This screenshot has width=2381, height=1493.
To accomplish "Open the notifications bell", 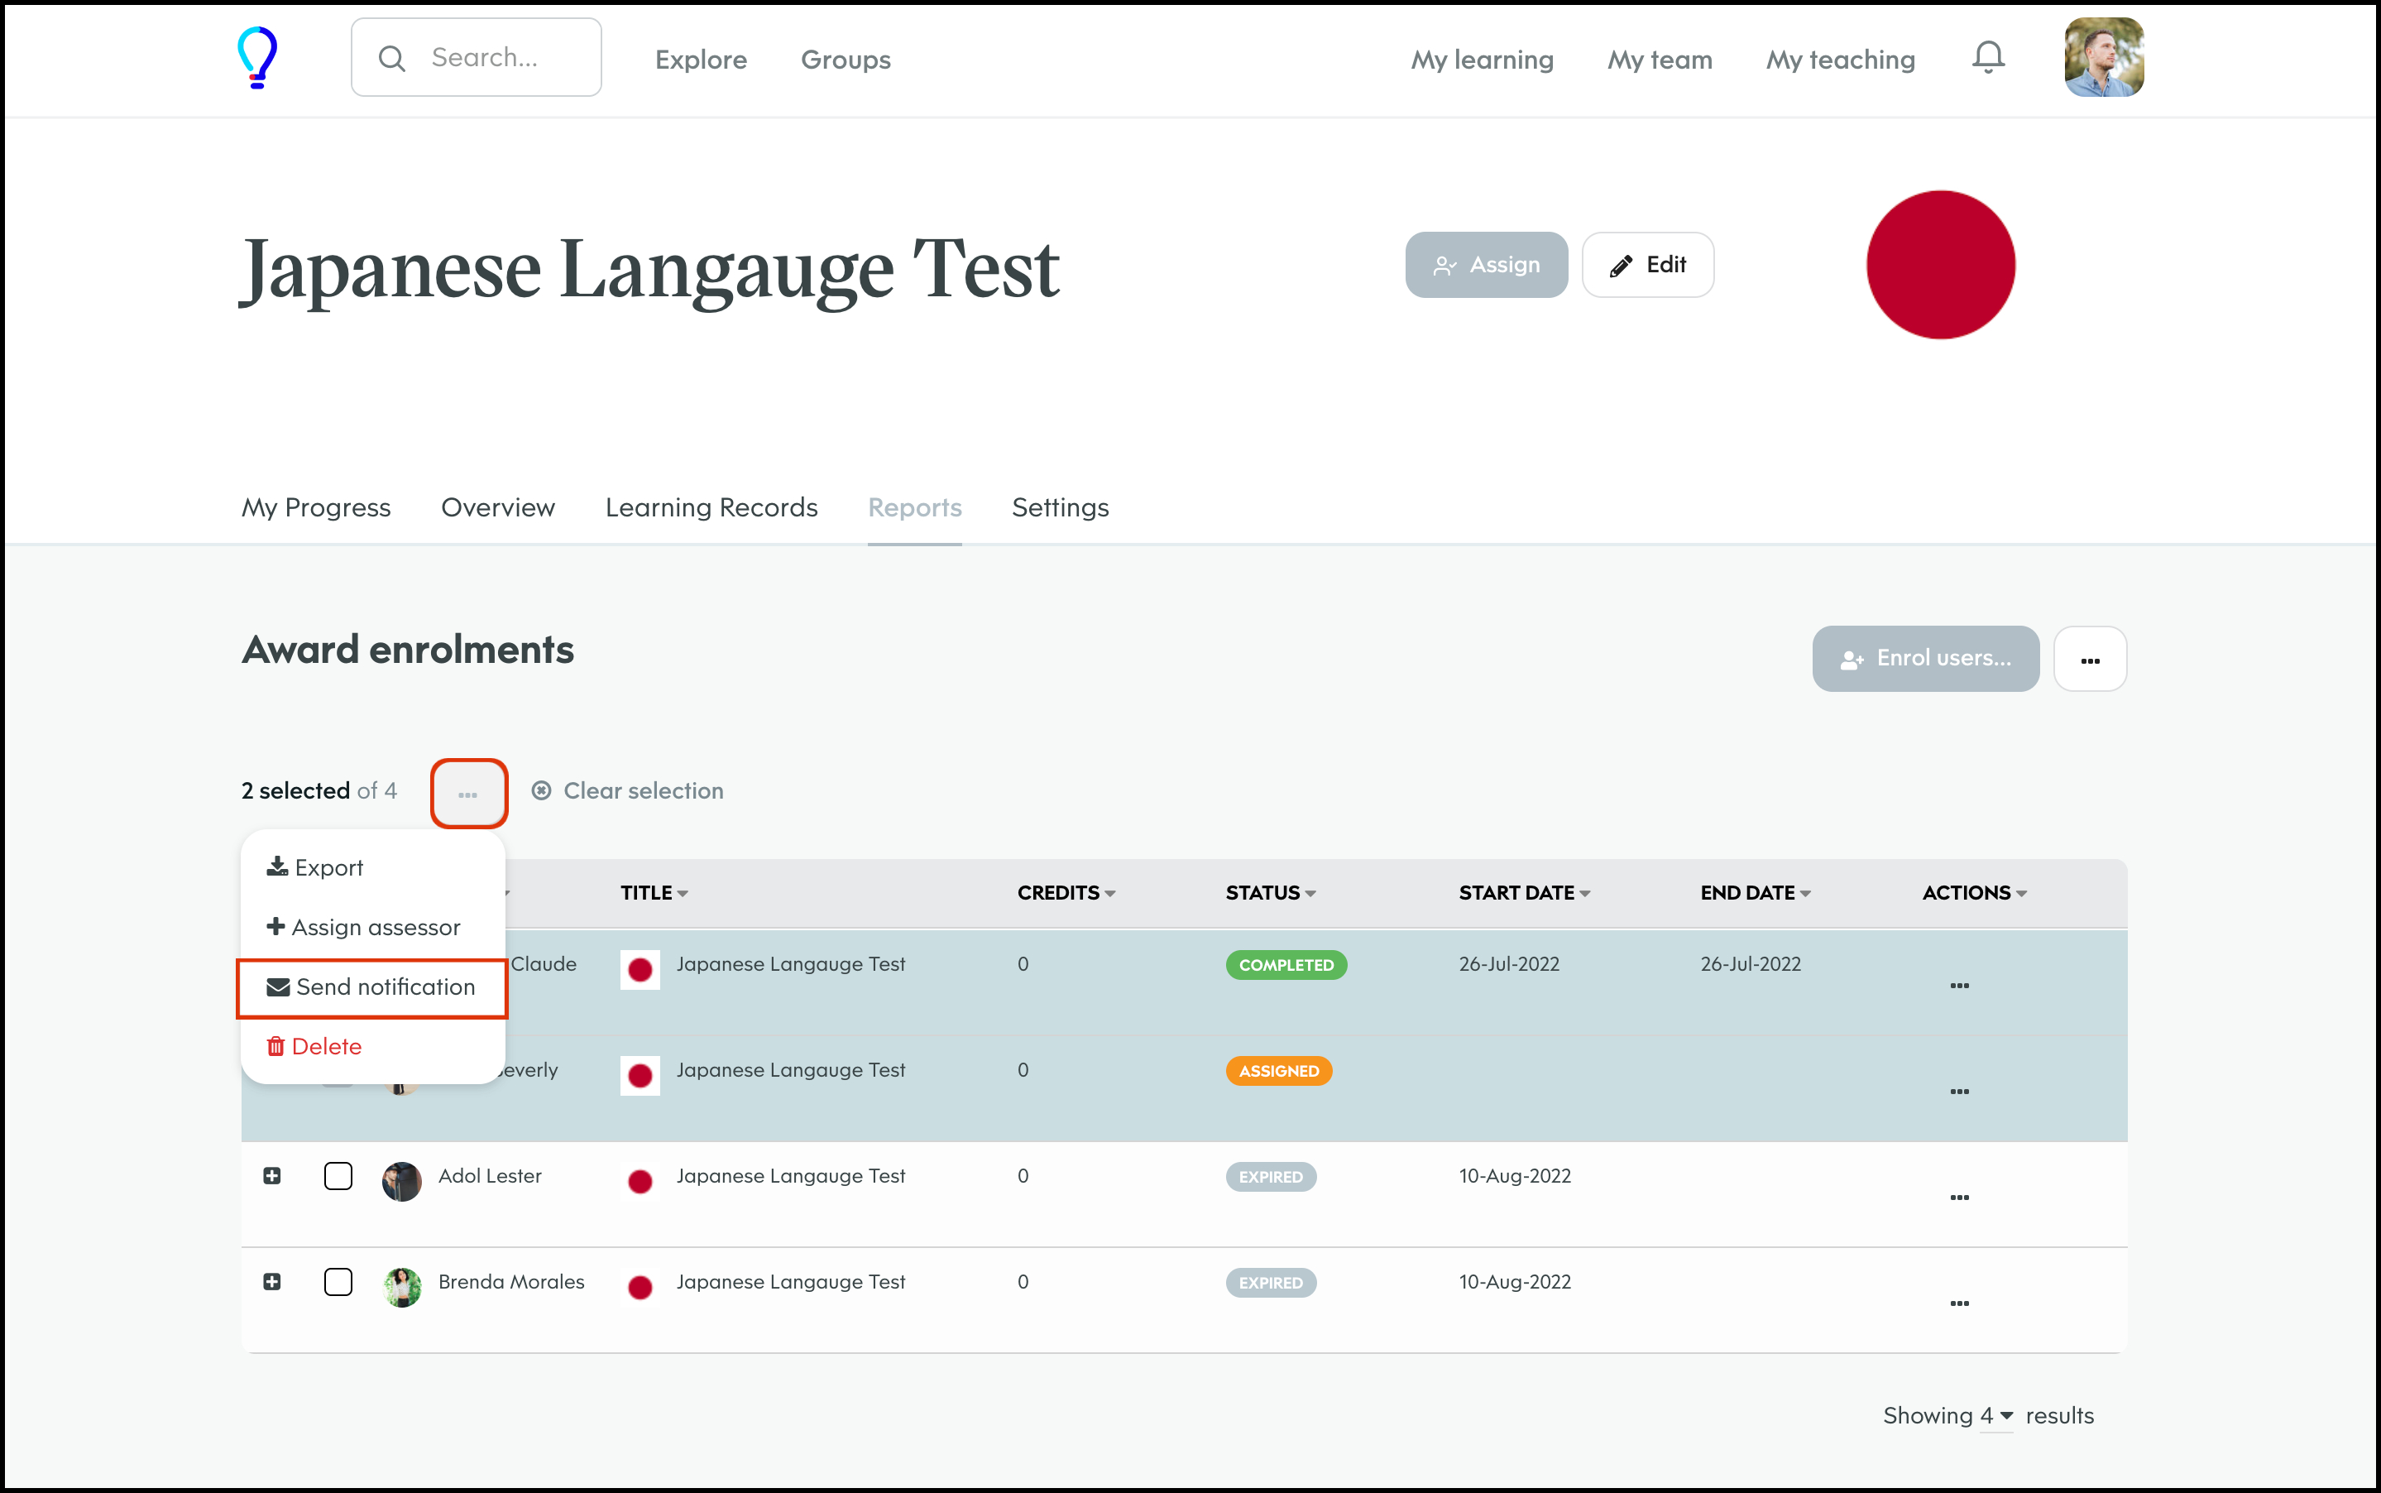I will tap(1988, 57).
